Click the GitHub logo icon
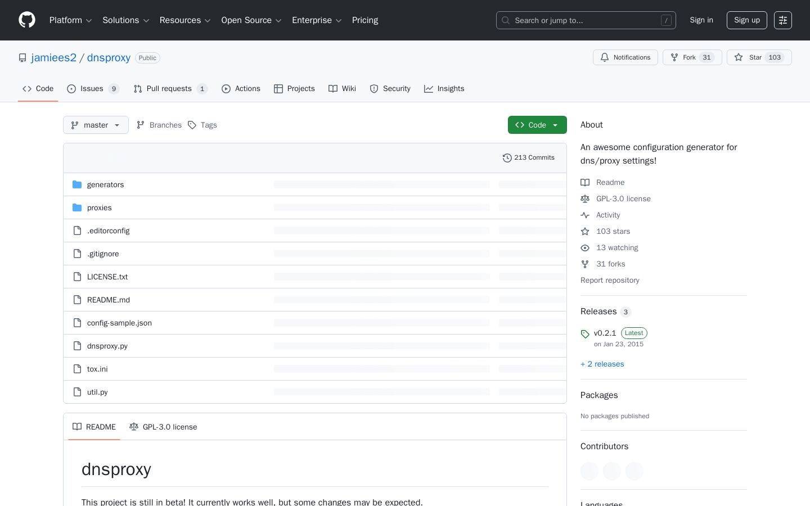The height and width of the screenshot is (506, 810). tap(27, 20)
